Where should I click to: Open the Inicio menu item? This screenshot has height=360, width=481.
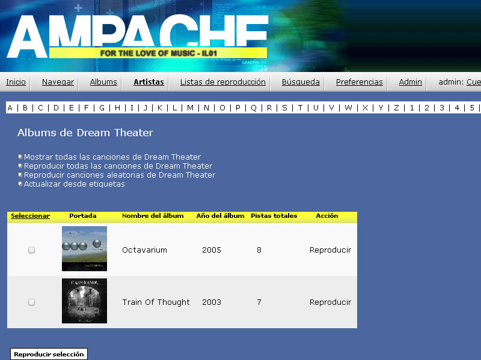coord(16,82)
